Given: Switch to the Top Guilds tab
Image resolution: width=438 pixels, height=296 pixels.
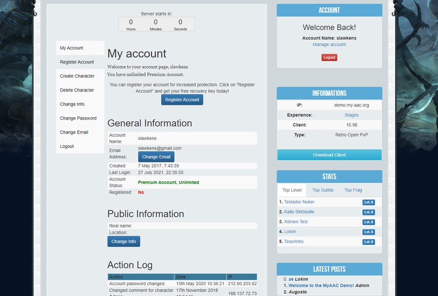Looking at the screenshot, I should pos(323,190).
